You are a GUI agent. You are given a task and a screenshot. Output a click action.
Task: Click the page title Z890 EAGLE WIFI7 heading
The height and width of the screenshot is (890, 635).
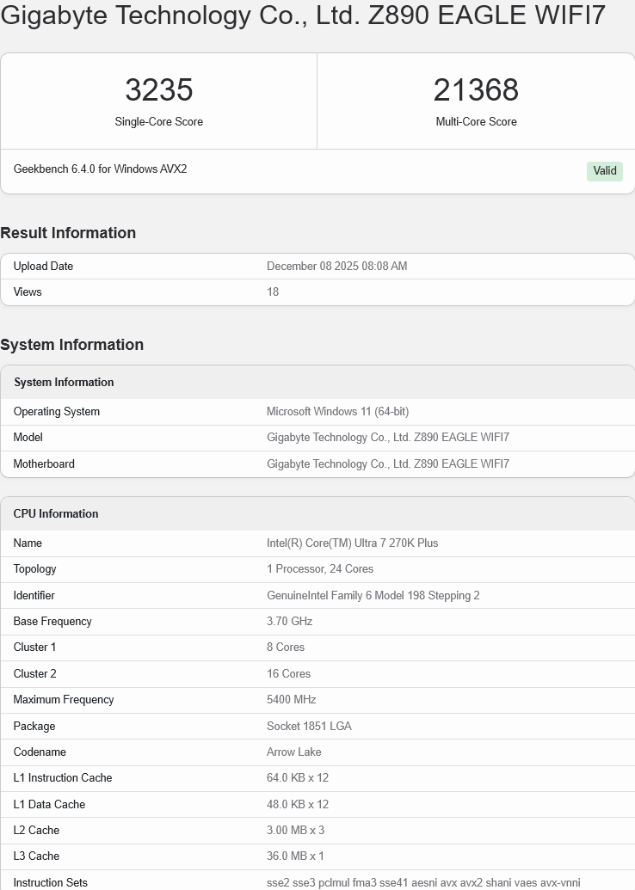tap(303, 16)
